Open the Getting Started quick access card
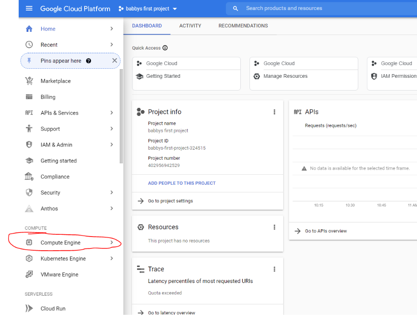Screen dimensions: 417x328 186,74
